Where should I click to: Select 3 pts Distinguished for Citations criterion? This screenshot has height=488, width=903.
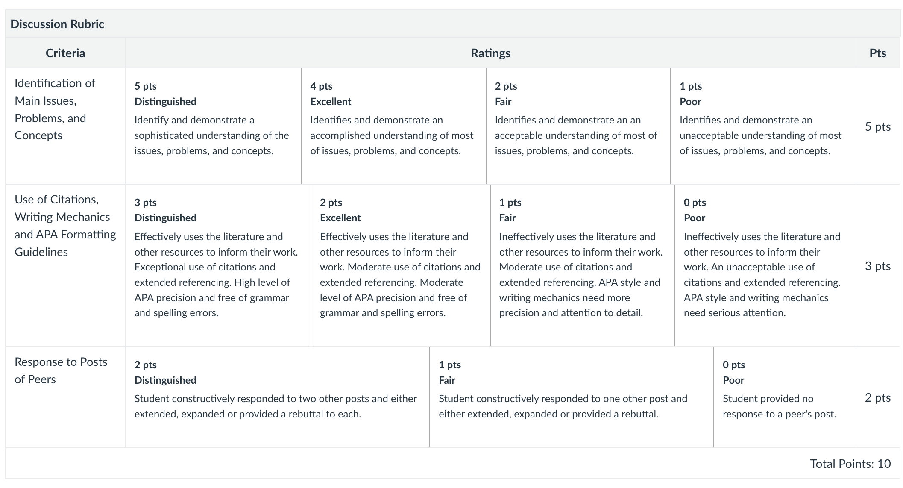pos(218,265)
